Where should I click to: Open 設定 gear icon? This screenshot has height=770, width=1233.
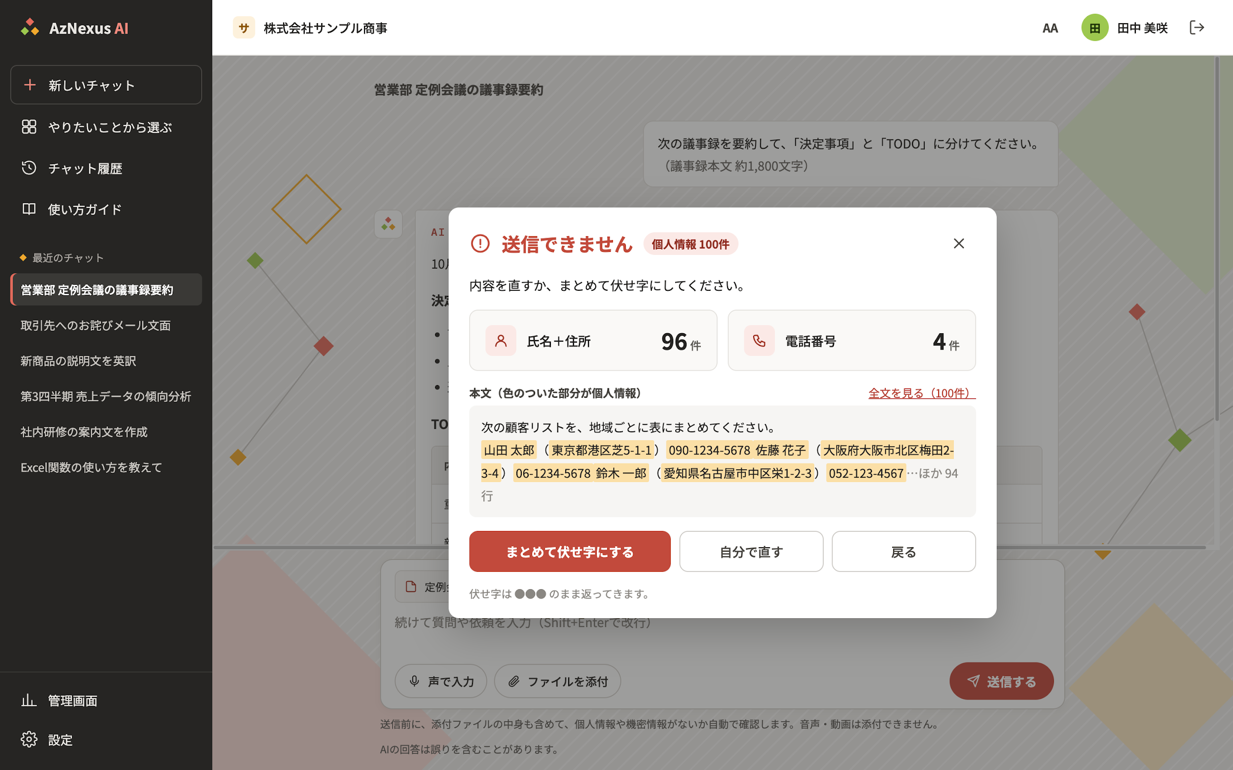coord(29,739)
